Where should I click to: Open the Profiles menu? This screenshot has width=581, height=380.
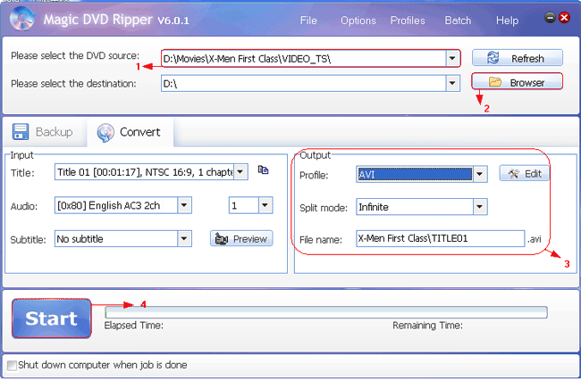coord(408,21)
